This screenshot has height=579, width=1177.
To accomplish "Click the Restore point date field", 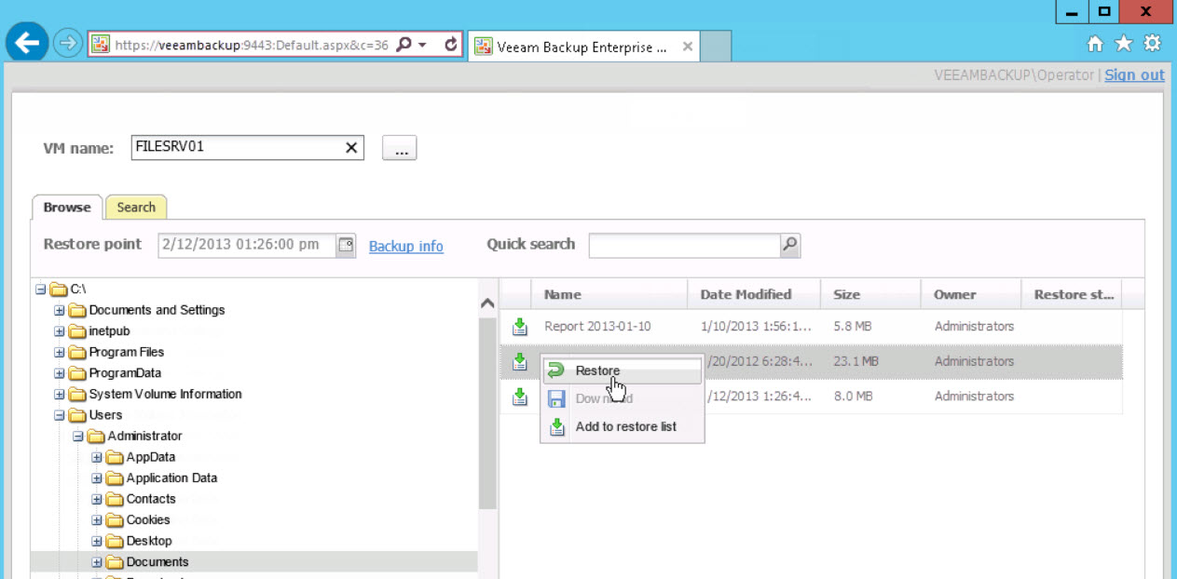I will point(248,245).
